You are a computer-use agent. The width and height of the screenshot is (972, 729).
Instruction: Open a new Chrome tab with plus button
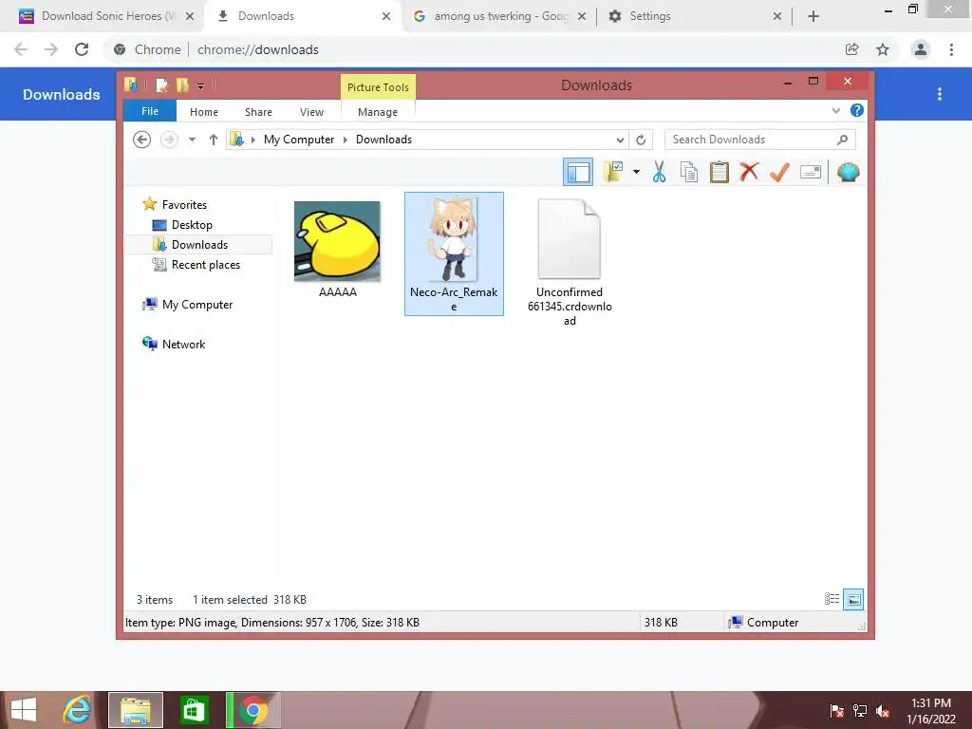(x=813, y=16)
